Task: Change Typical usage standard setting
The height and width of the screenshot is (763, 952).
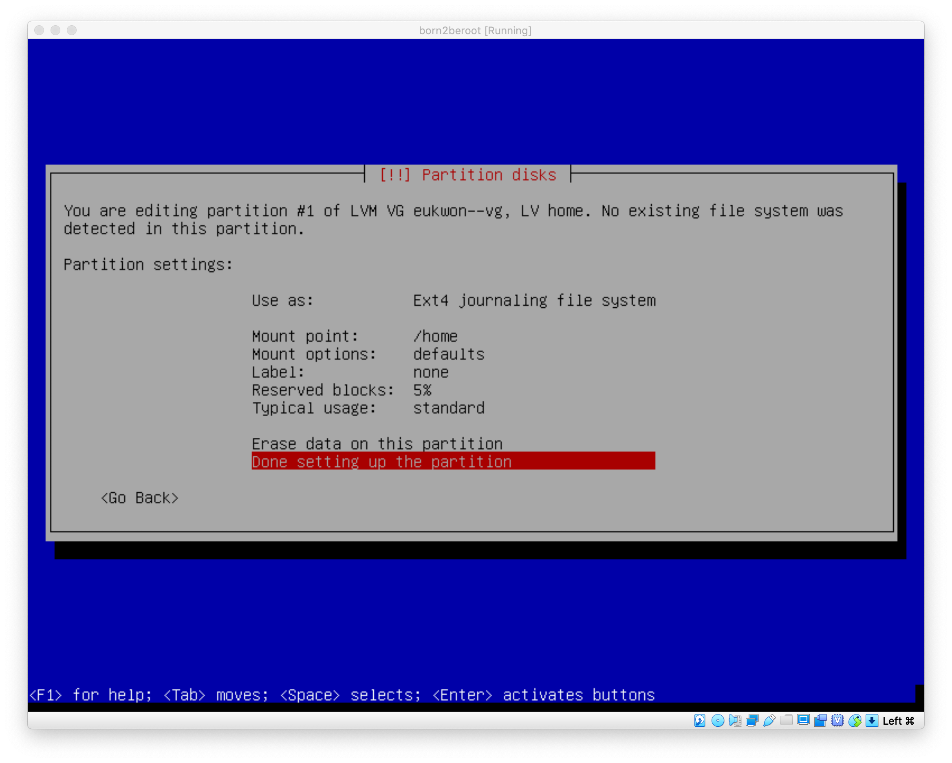Action: pyautogui.click(x=367, y=408)
